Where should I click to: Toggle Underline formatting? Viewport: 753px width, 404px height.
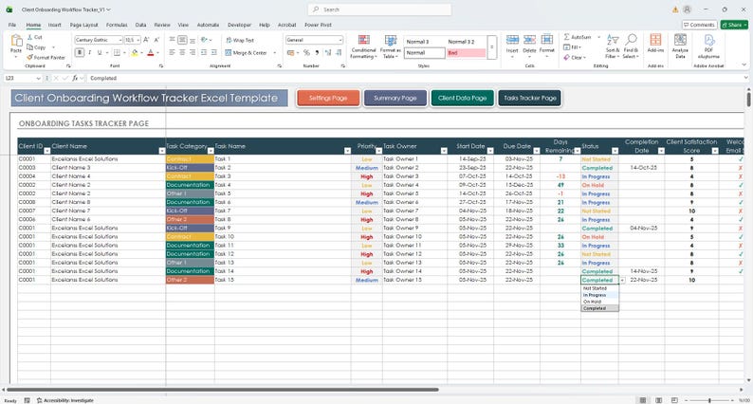[100, 52]
